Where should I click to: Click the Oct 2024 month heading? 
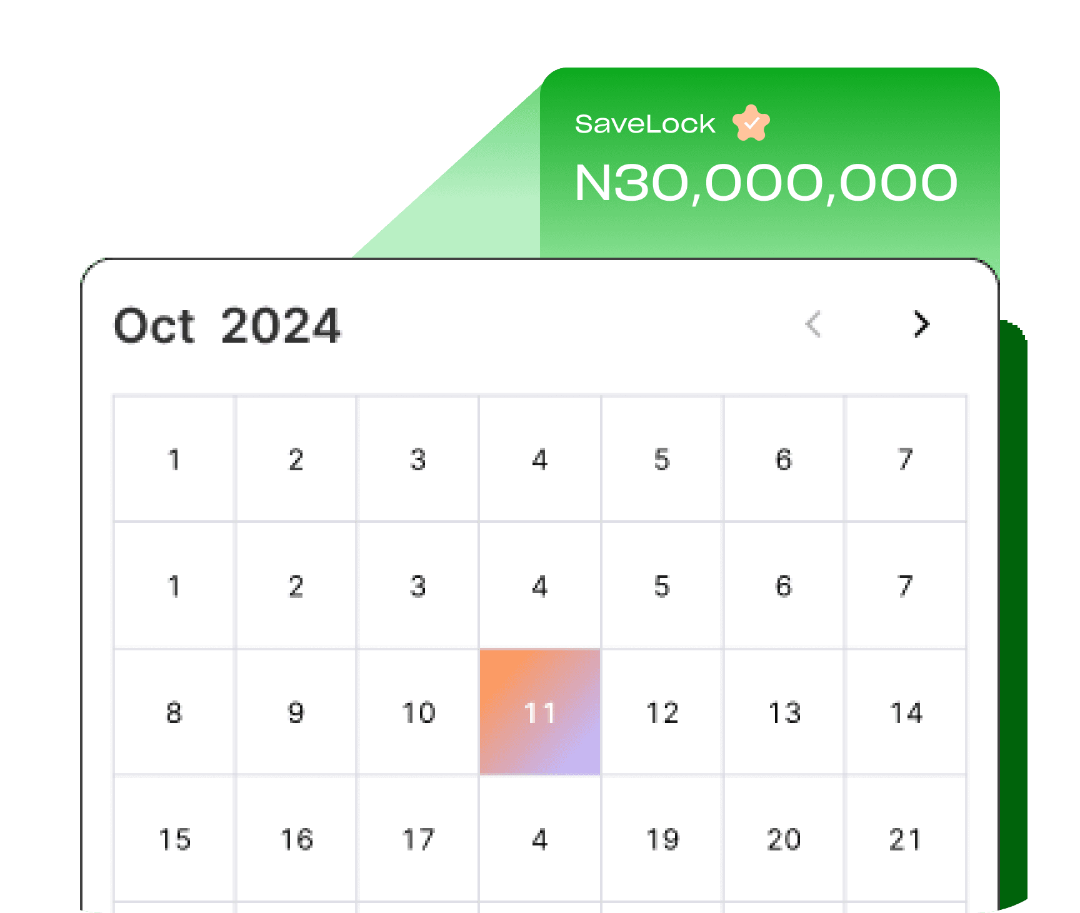pos(227,326)
